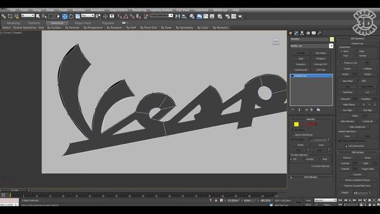The height and width of the screenshot is (214, 380).
Task: Click the QuickSlice button
Action: pyautogui.click(x=347, y=93)
